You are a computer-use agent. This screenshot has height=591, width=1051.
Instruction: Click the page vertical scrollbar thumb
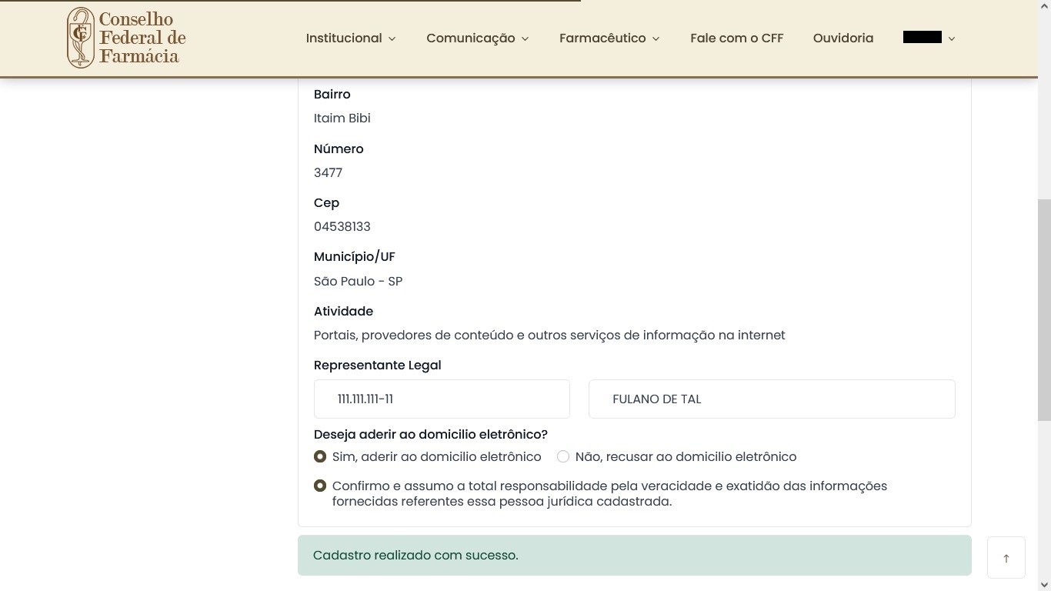(x=1044, y=309)
